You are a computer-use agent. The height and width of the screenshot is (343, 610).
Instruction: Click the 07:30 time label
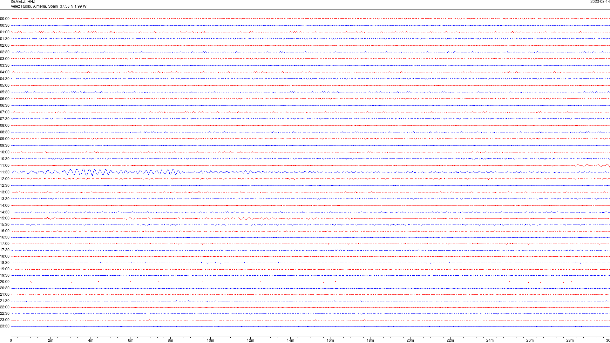click(x=5, y=119)
